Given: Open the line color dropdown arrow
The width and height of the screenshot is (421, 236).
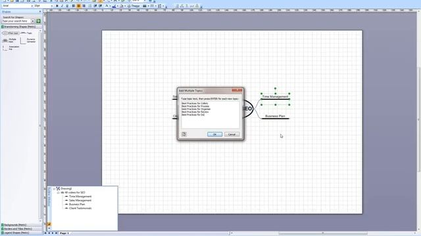Looking at the screenshot, I should point(117,6).
